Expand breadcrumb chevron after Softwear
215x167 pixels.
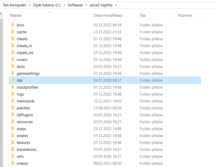click(x=86, y=5)
